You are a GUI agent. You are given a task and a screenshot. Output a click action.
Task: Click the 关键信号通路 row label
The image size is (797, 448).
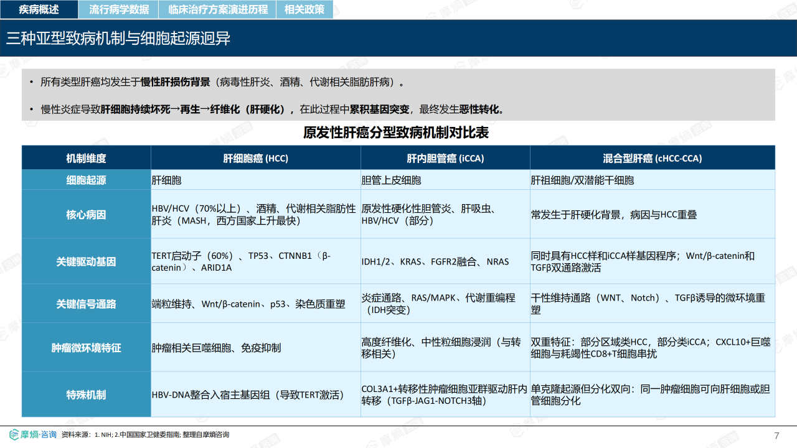(86, 304)
